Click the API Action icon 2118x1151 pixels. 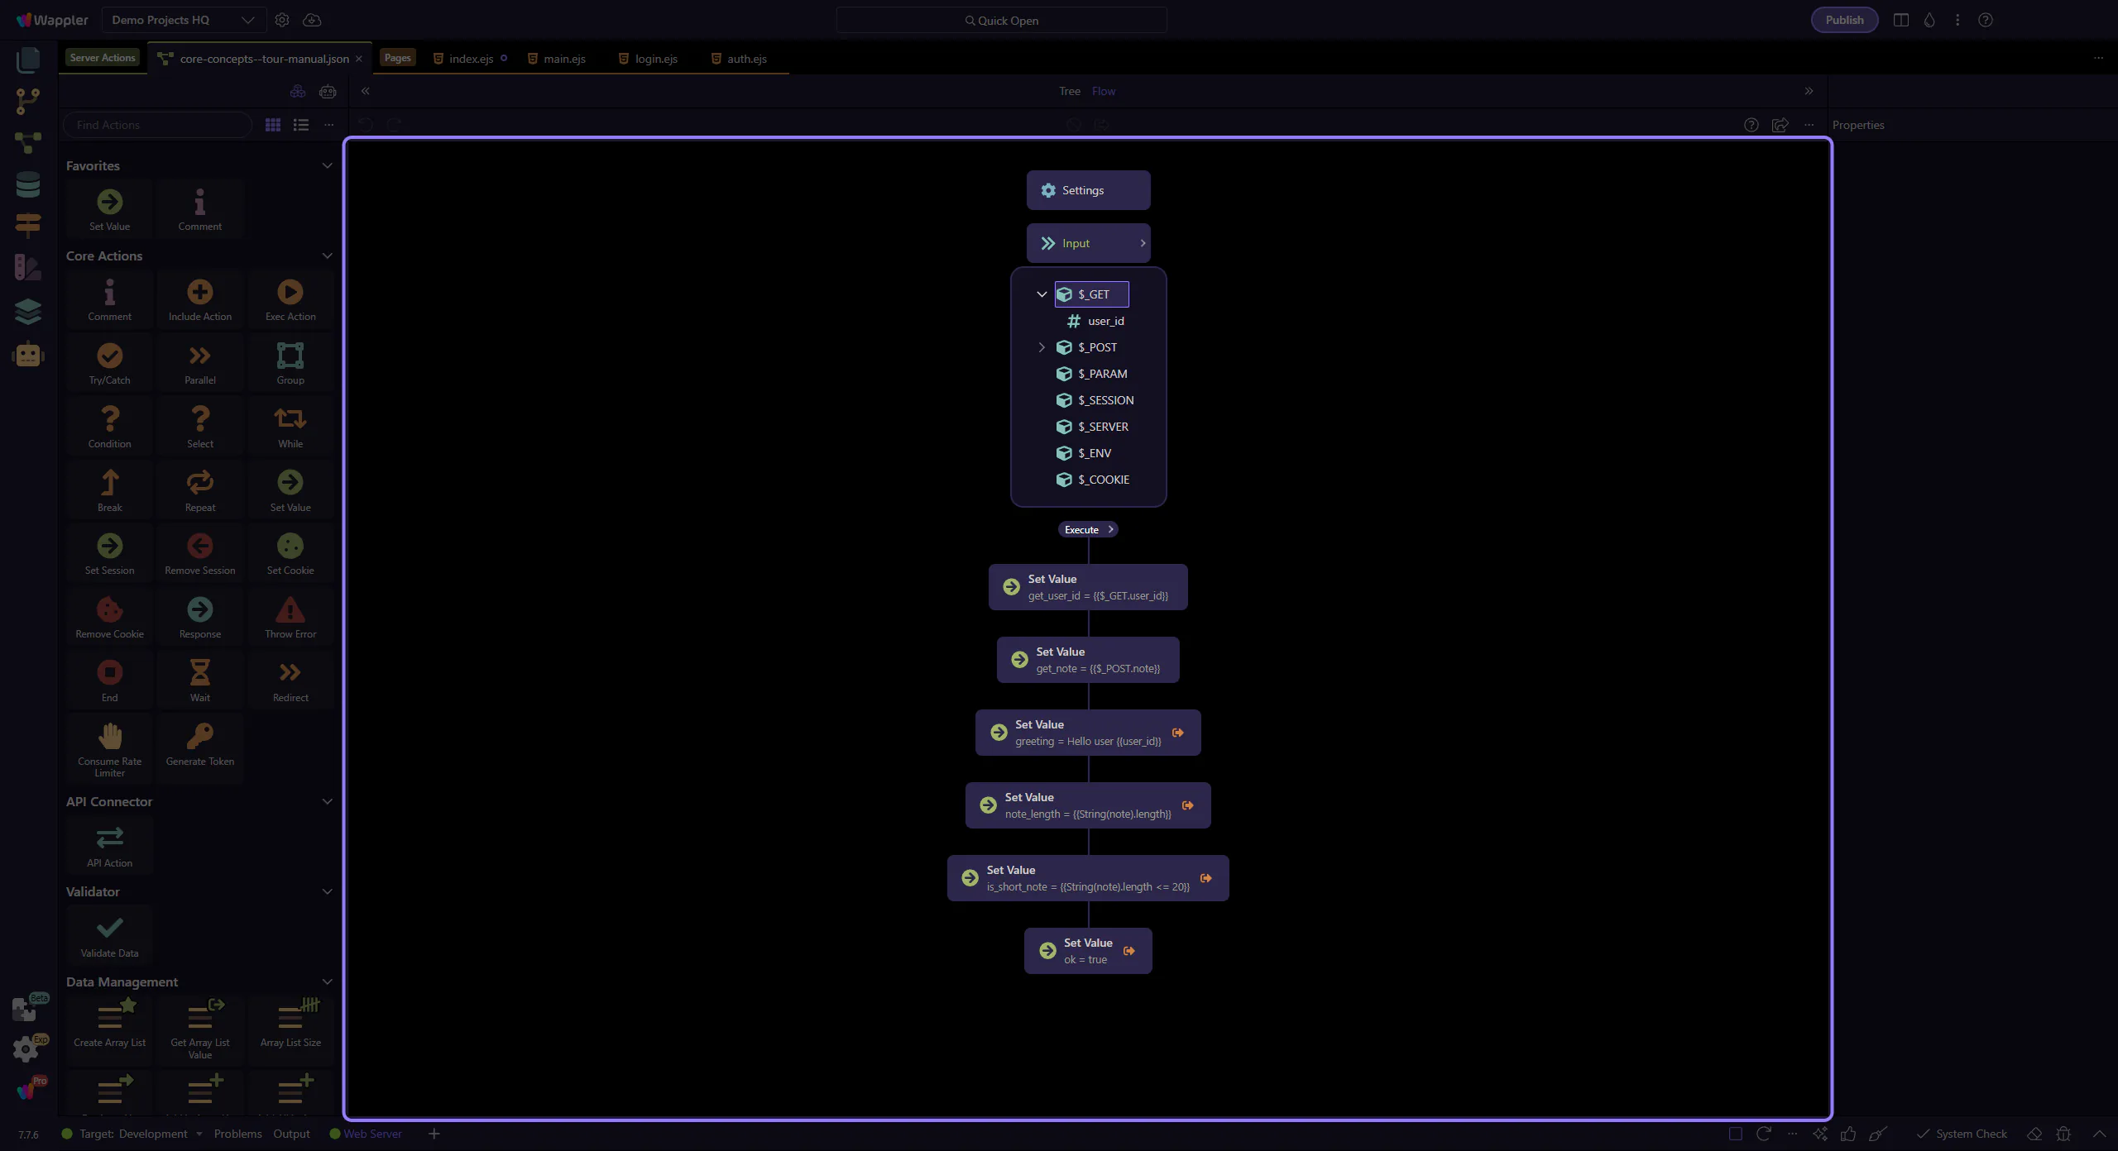[x=109, y=838]
